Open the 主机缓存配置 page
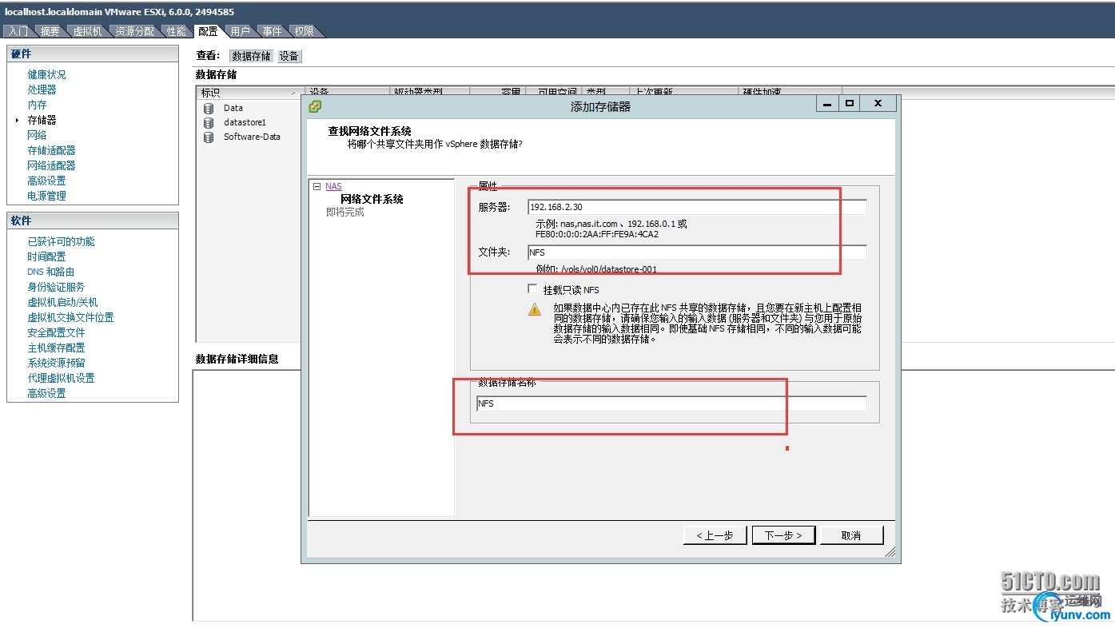 [x=57, y=348]
